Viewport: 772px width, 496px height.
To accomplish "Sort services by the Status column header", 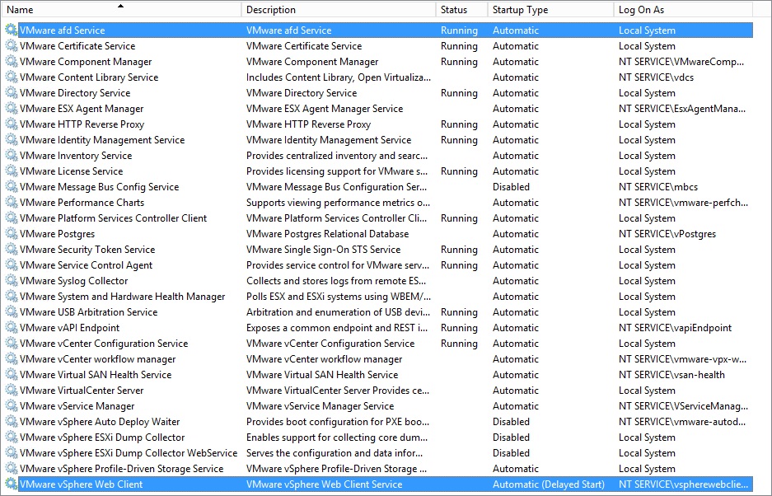I will tap(461, 9).
